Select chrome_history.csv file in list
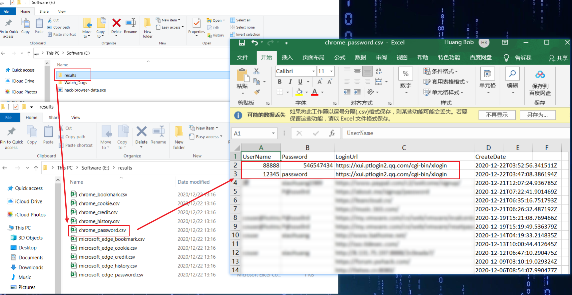This screenshot has width=572, height=295. point(99,221)
